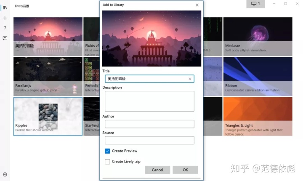Select the Parallax.js wallpaper tile
303x181 pixels.
pos(48,76)
